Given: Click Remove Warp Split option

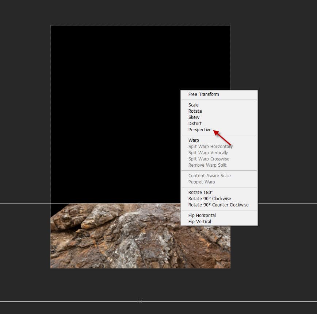Looking at the screenshot, I should pyautogui.click(x=207, y=165).
